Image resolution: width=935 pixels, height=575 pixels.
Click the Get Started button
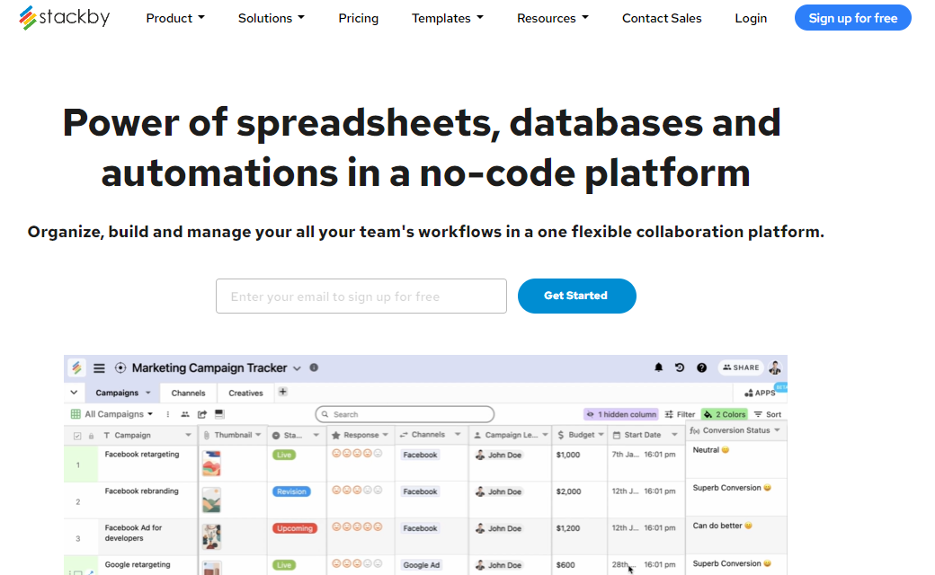pos(576,296)
